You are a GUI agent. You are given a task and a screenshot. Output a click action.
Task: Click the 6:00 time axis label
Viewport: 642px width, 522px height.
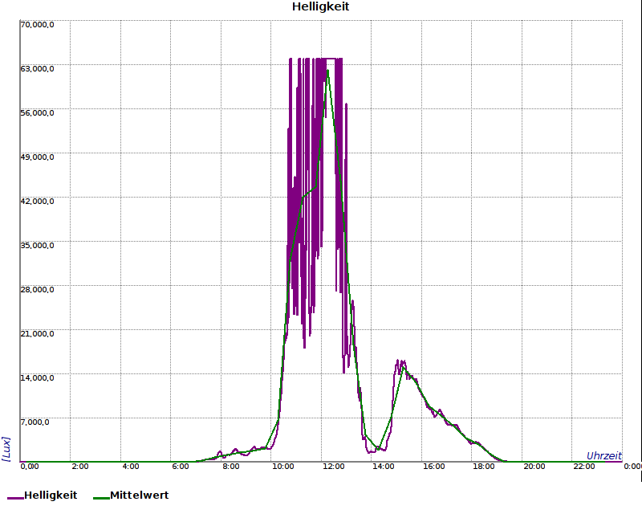tap(180, 467)
